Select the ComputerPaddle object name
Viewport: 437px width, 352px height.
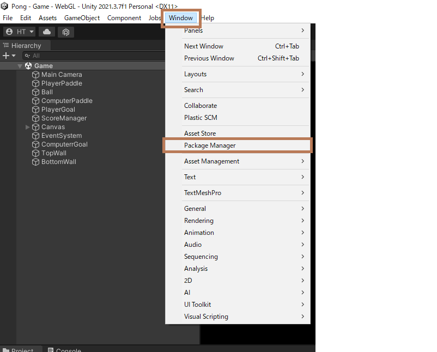[67, 101]
